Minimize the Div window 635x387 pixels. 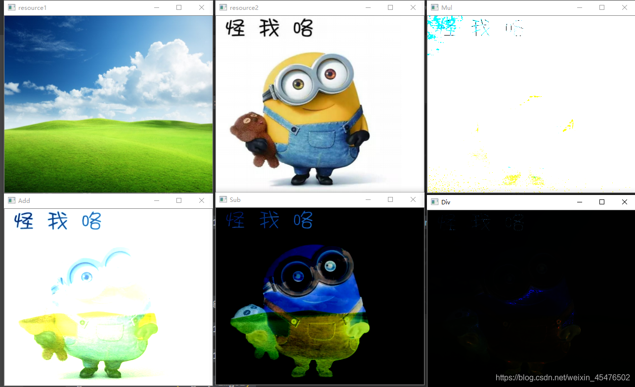(x=579, y=202)
